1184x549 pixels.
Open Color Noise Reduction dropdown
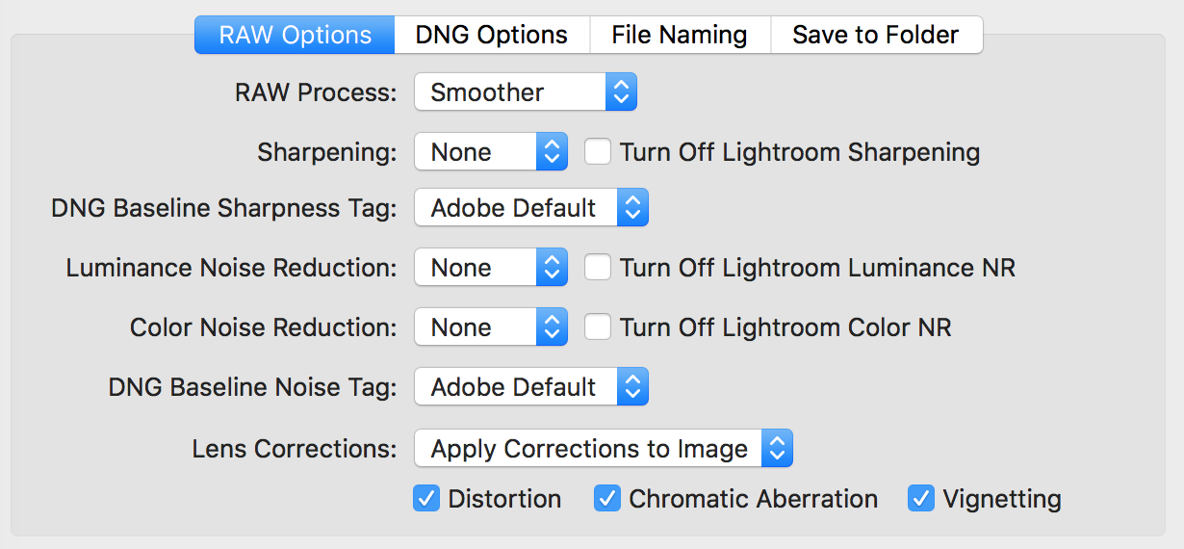pyautogui.click(x=491, y=327)
